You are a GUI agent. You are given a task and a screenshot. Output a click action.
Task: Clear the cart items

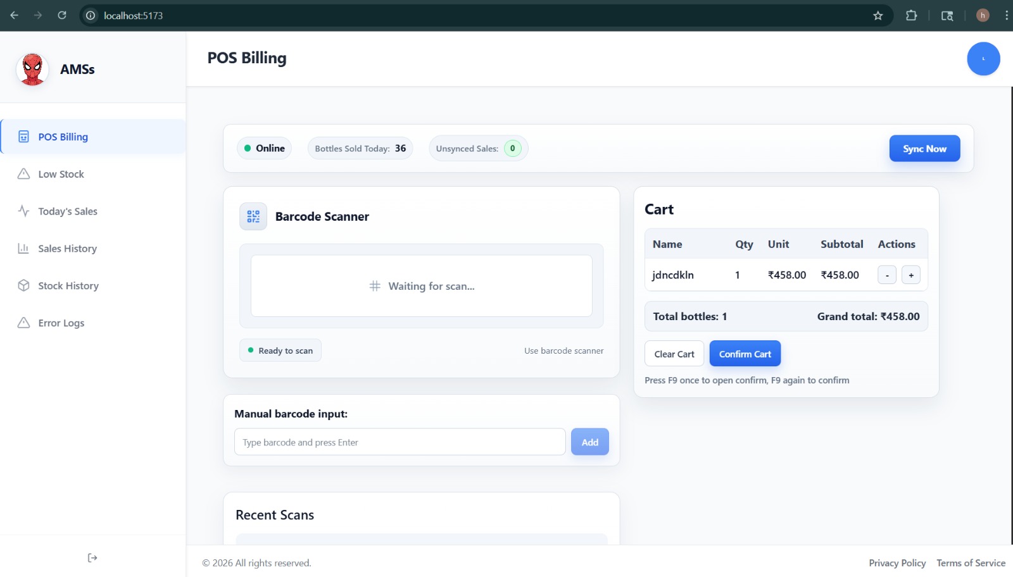click(x=674, y=354)
